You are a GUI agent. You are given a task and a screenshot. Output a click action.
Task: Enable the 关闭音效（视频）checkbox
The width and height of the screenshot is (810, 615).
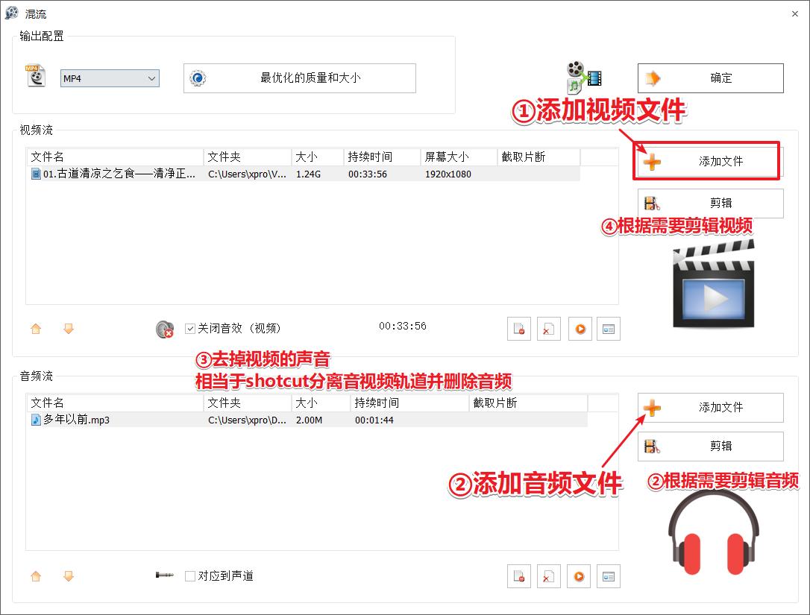click(x=190, y=328)
